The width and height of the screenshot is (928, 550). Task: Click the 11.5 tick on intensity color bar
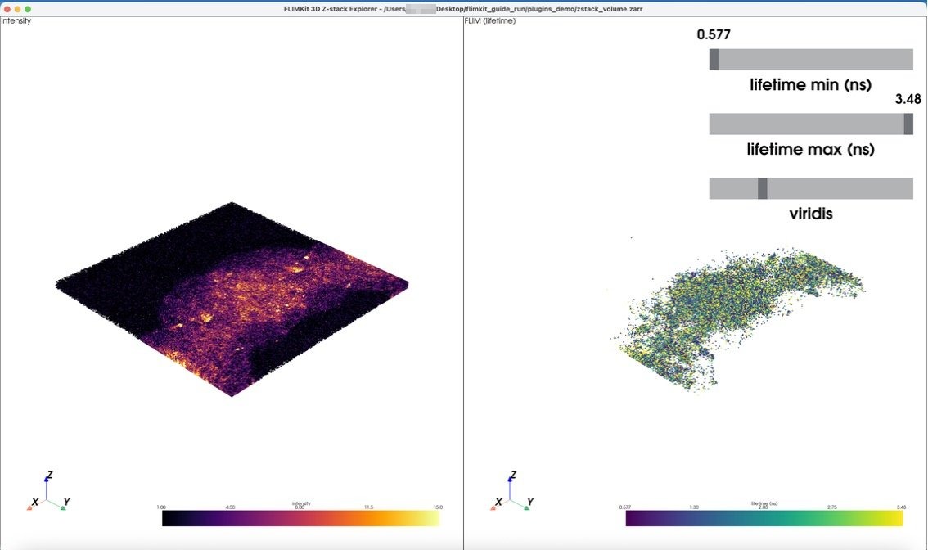click(368, 507)
